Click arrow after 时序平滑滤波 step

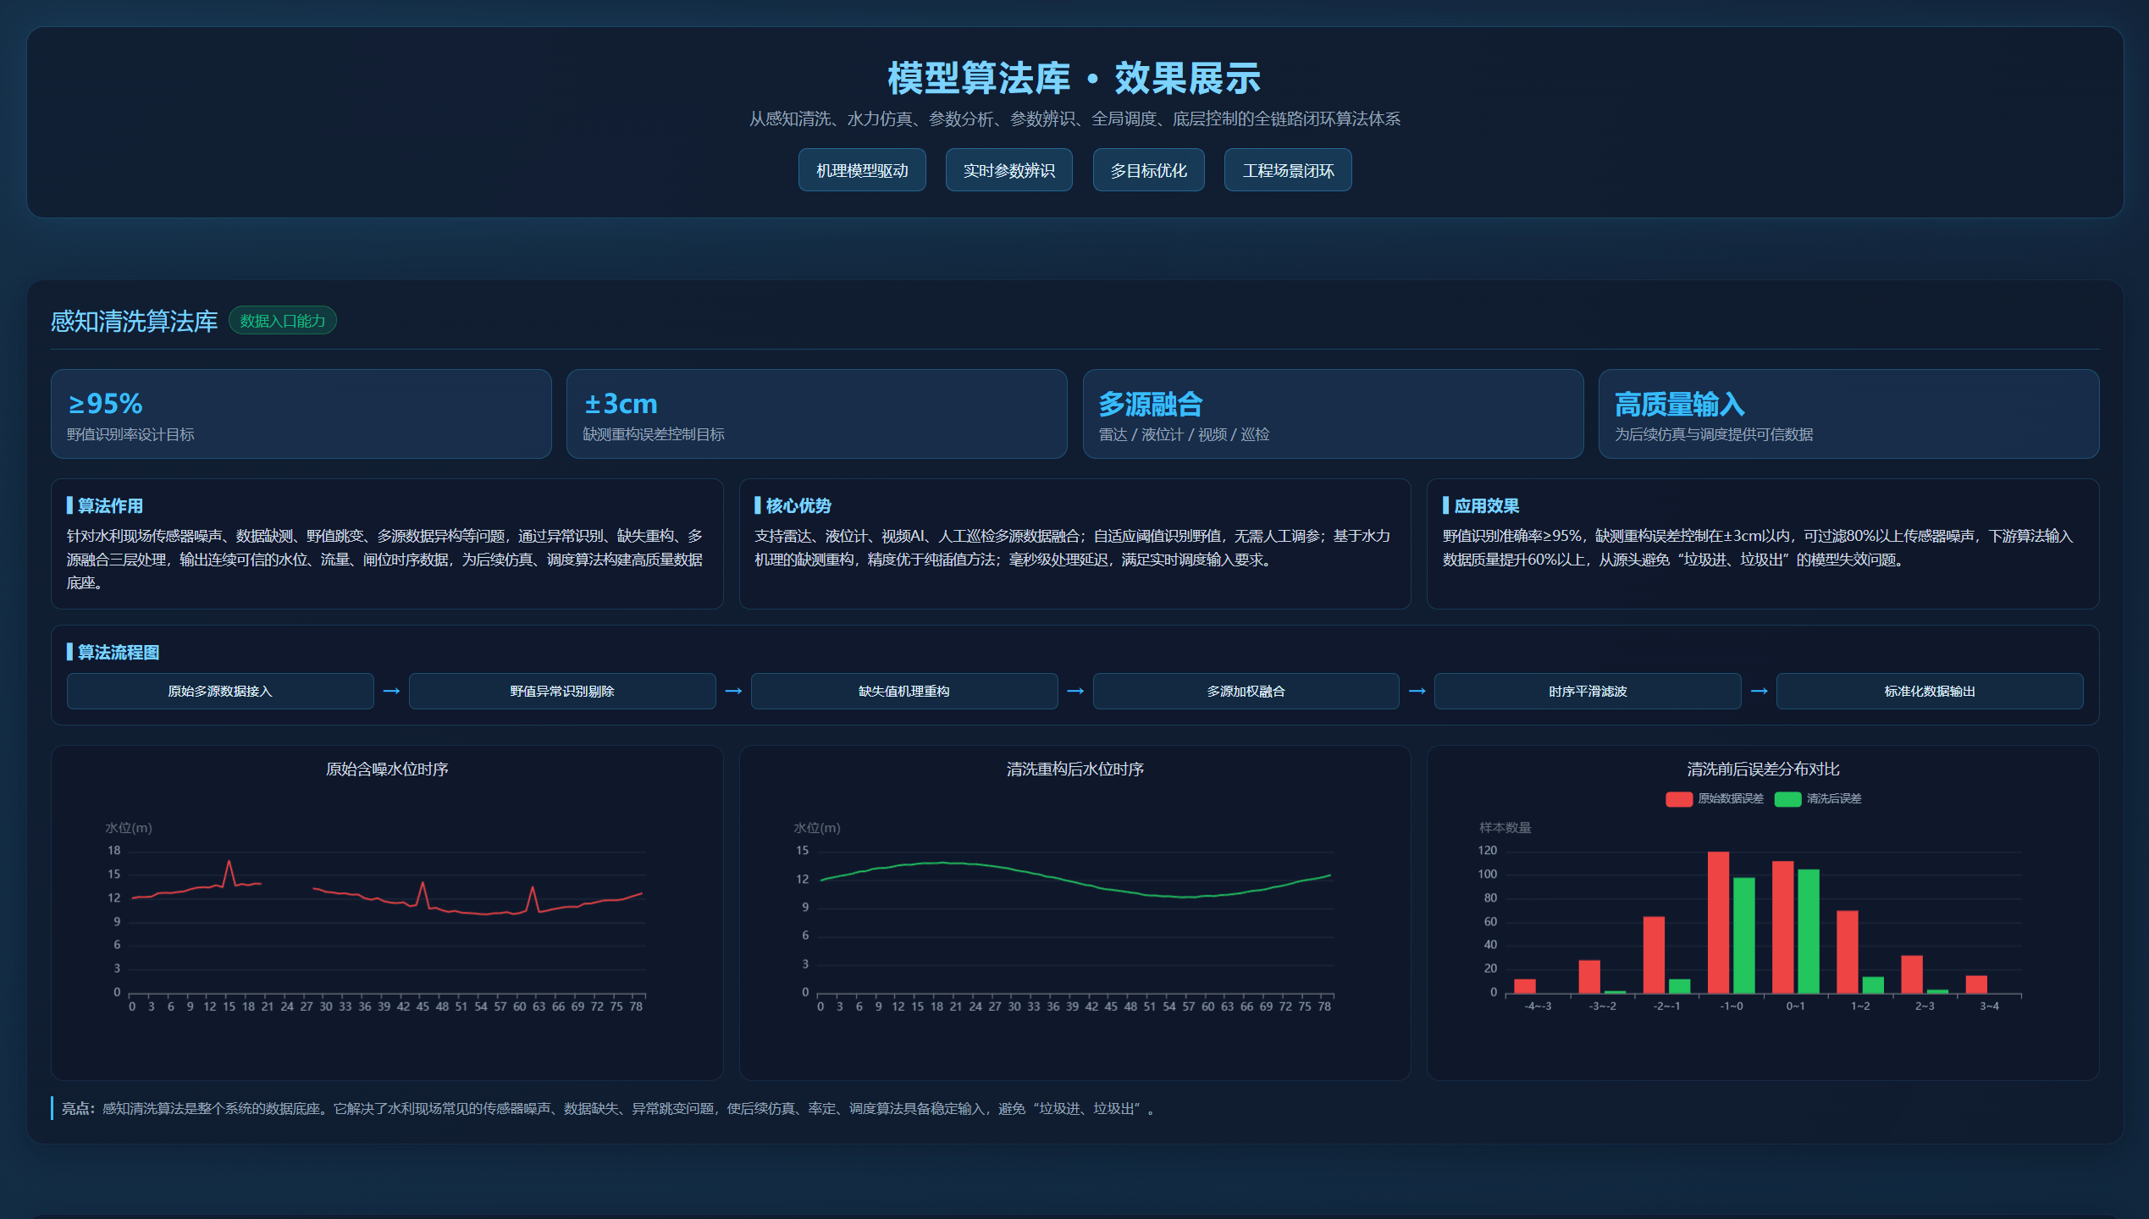(1759, 691)
